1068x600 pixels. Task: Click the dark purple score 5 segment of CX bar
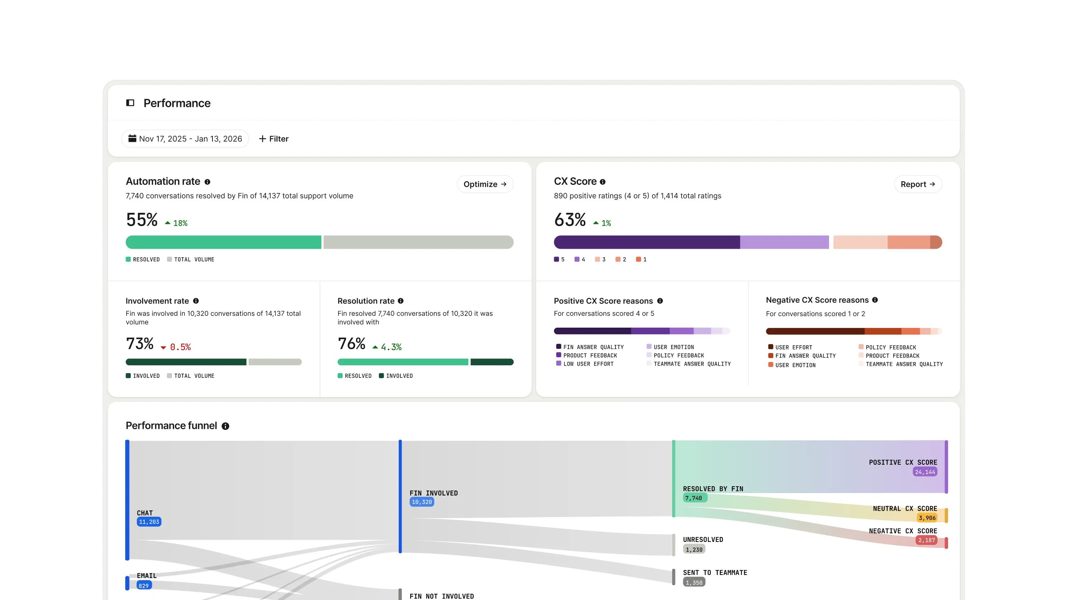647,242
